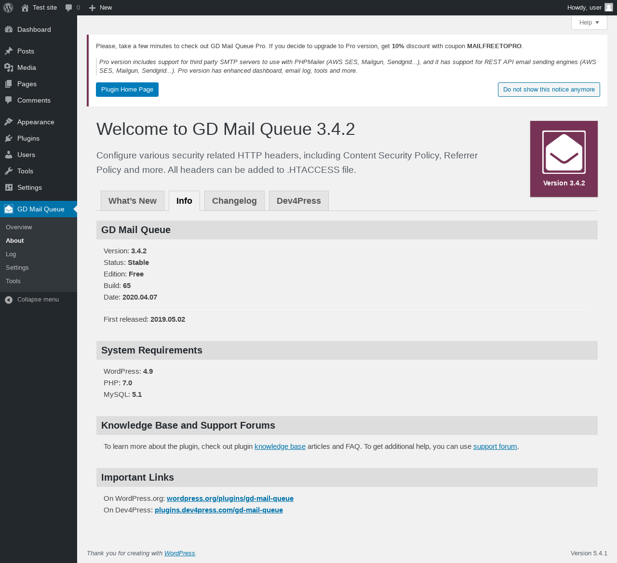The width and height of the screenshot is (617, 563).
Task: Open the support forum link
Action: click(495, 446)
